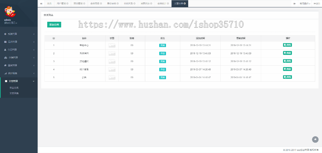Screen dimensions: 322x153
Task: Expand 会员管理 menu chevron
Action: point(34,50)
